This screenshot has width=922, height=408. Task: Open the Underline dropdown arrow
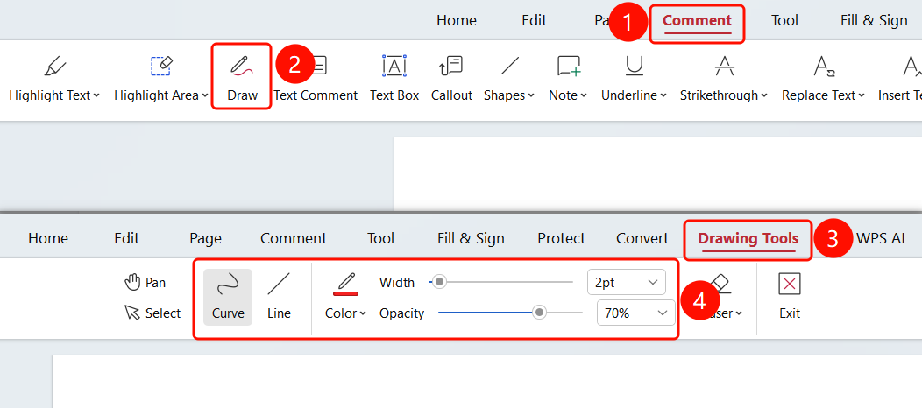[x=663, y=95]
